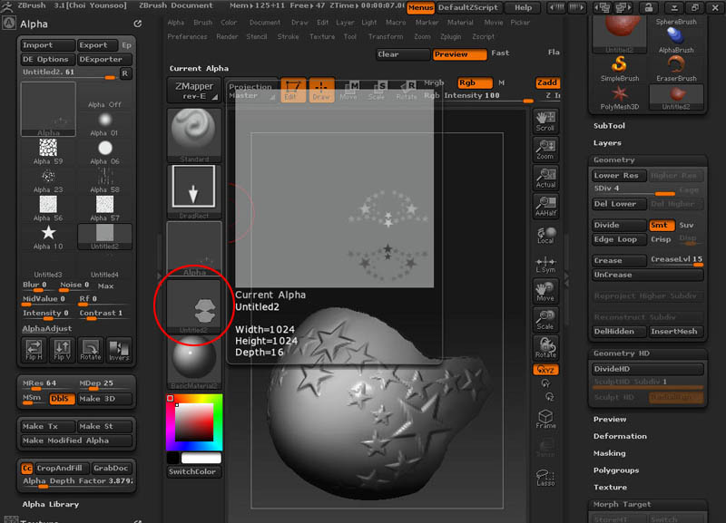The image size is (726, 523).
Task: Expand the Deformation section
Action: (620, 437)
